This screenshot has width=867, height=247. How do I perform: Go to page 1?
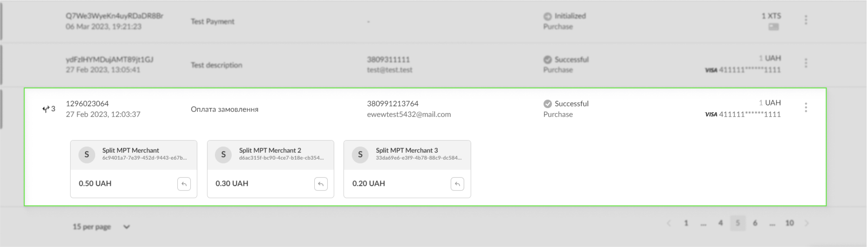tap(686, 223)
